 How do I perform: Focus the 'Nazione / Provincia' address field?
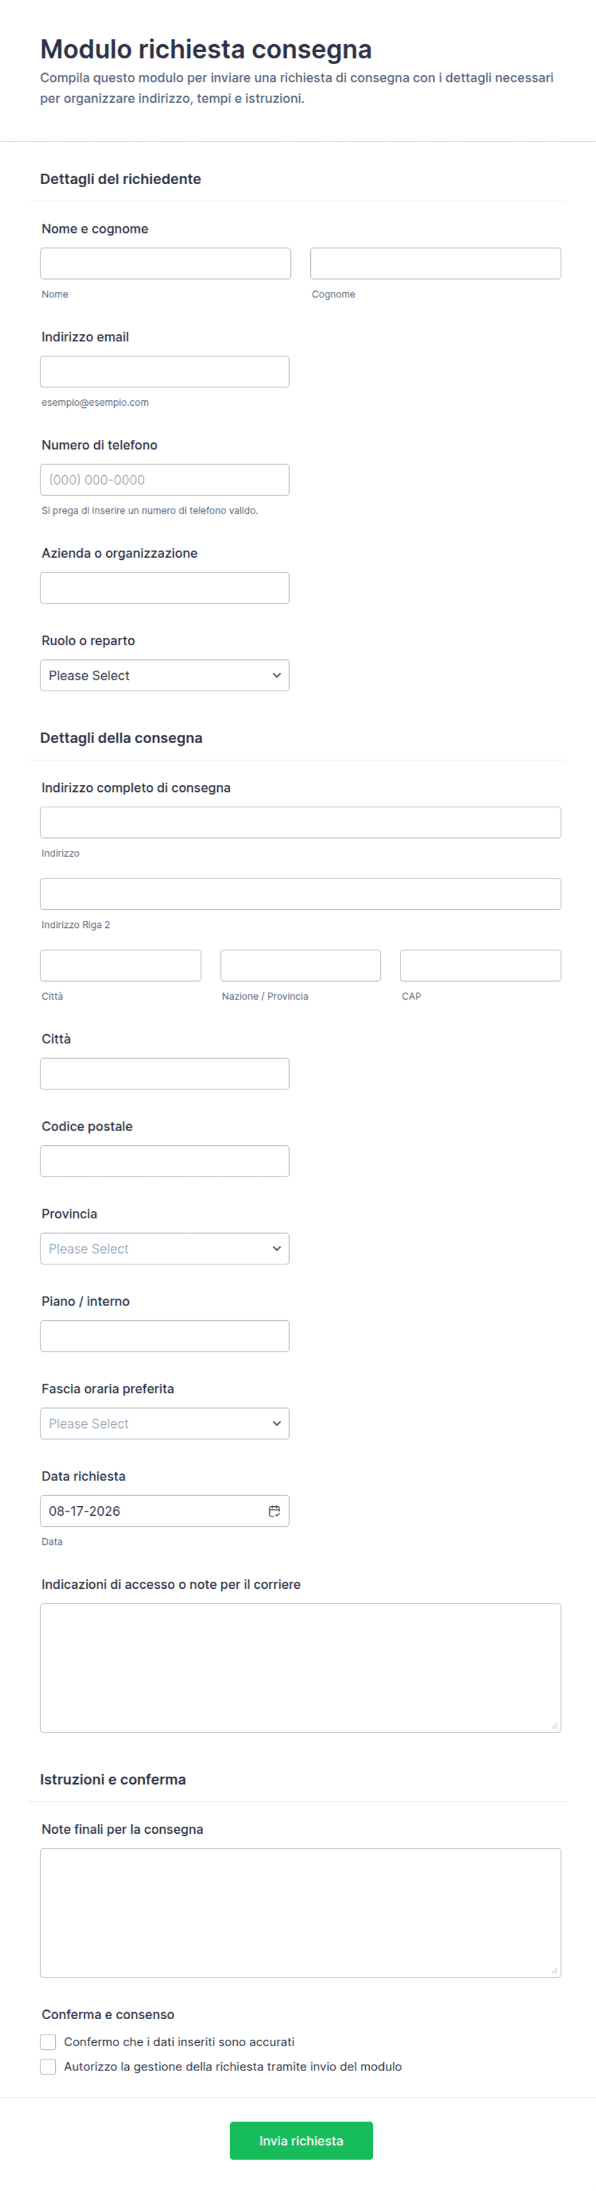coord(300,966)
